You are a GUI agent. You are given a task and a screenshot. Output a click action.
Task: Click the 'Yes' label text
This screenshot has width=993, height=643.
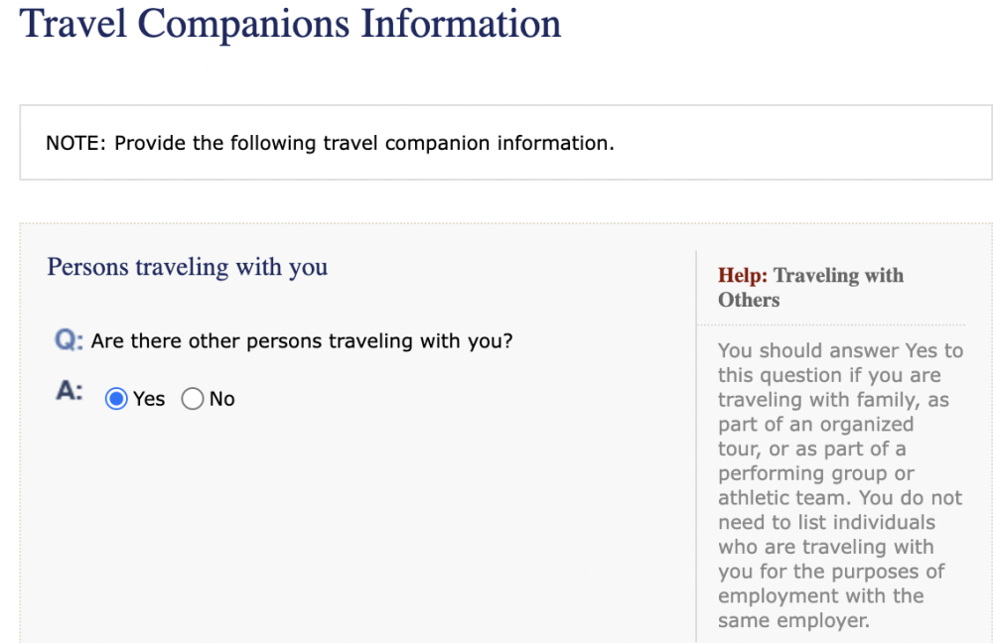tap(149, 399)
